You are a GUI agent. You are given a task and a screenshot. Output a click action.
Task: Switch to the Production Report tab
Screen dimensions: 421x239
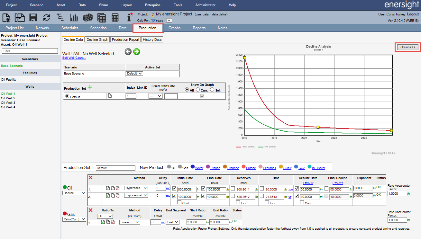point(125,40)
